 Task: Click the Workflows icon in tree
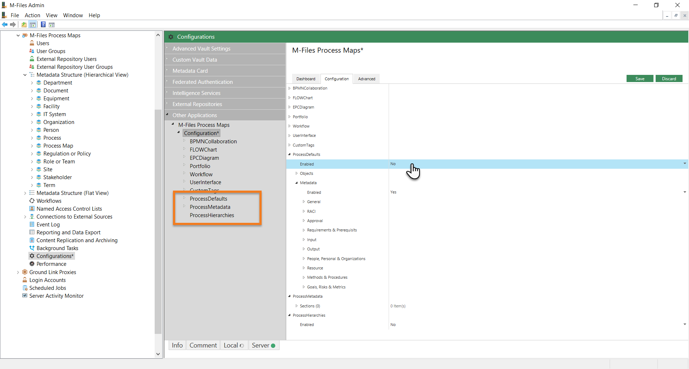pos(32,201)
